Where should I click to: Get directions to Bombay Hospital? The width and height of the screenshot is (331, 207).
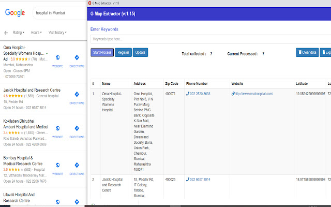[77, 165]
